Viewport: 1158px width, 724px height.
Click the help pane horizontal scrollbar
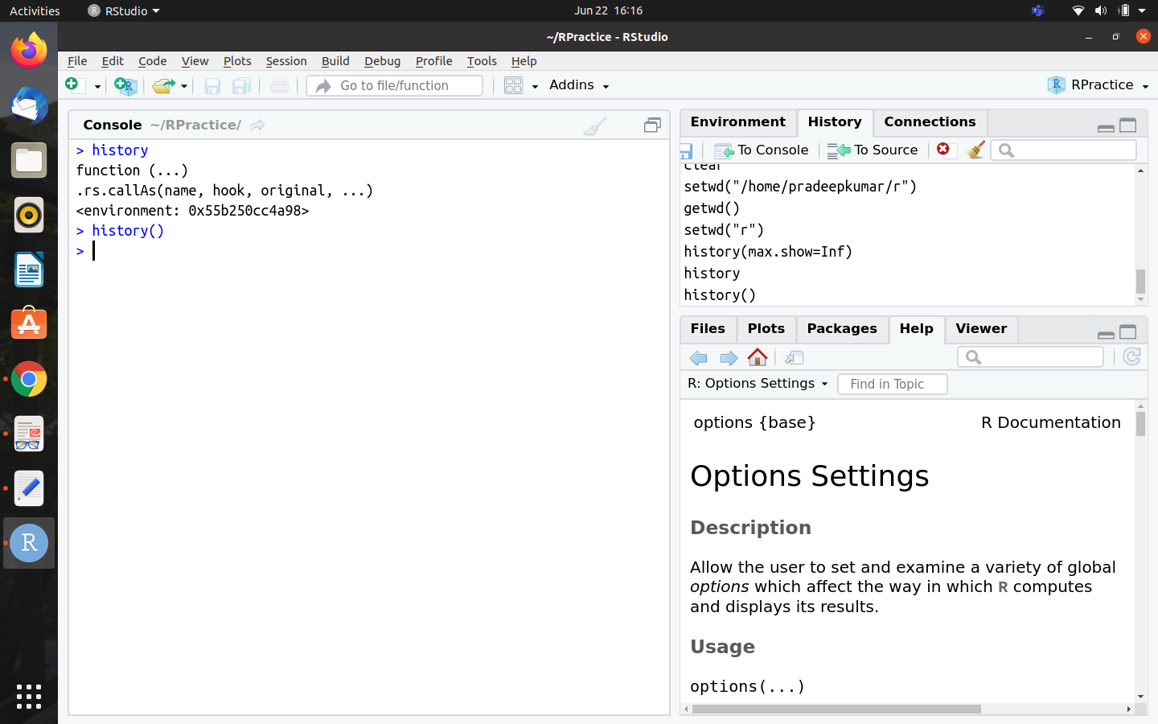tap(836, 710)
